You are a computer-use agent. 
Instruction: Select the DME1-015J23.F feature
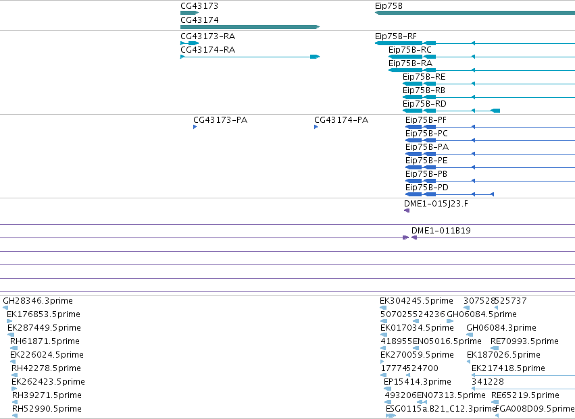(407, 211)
